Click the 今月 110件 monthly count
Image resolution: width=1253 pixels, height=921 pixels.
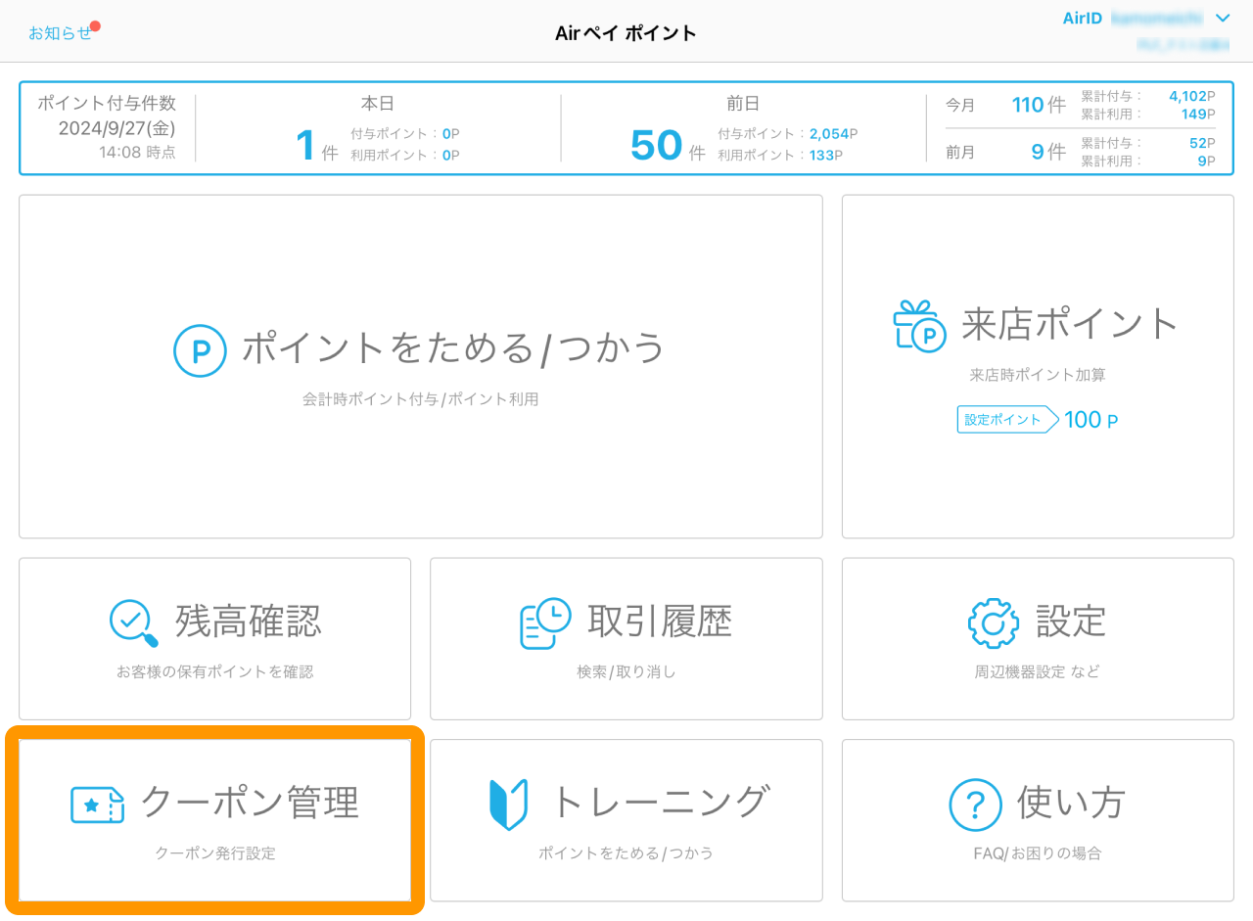click(x=1039, y=105)
